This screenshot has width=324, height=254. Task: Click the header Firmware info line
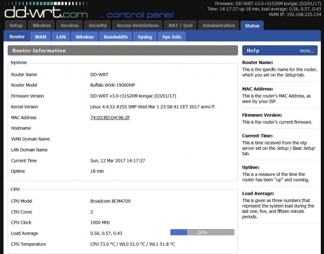[268, 4]
